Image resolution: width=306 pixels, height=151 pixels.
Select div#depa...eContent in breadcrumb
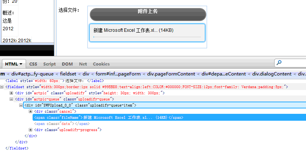click(224, 74)
